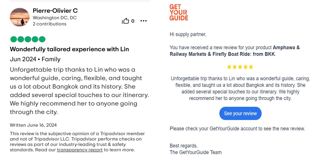Click Pierre-Olivier C's profile avatar

[x=20, y=17]
